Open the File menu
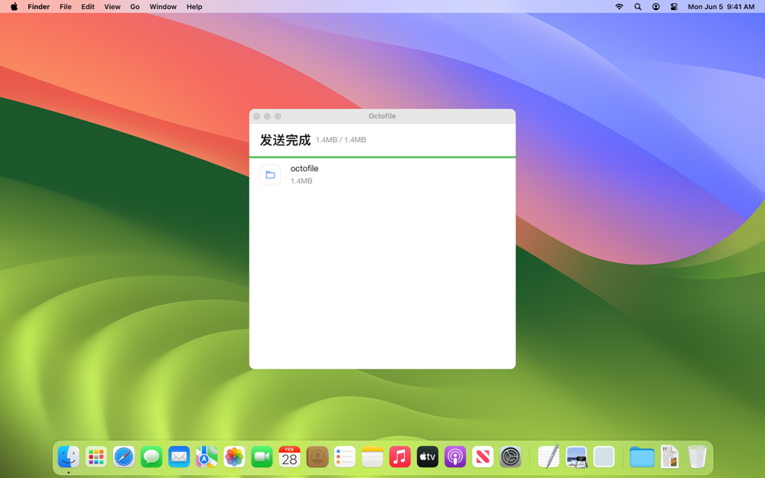 pos(65,7)
